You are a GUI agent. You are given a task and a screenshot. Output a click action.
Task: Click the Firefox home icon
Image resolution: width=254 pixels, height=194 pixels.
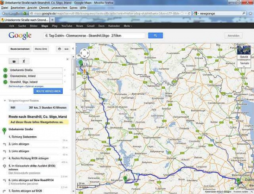click(251, 14)
